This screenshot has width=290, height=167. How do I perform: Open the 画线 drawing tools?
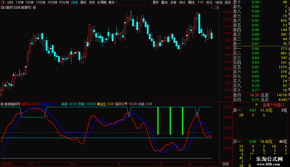[x=191, y=2]
